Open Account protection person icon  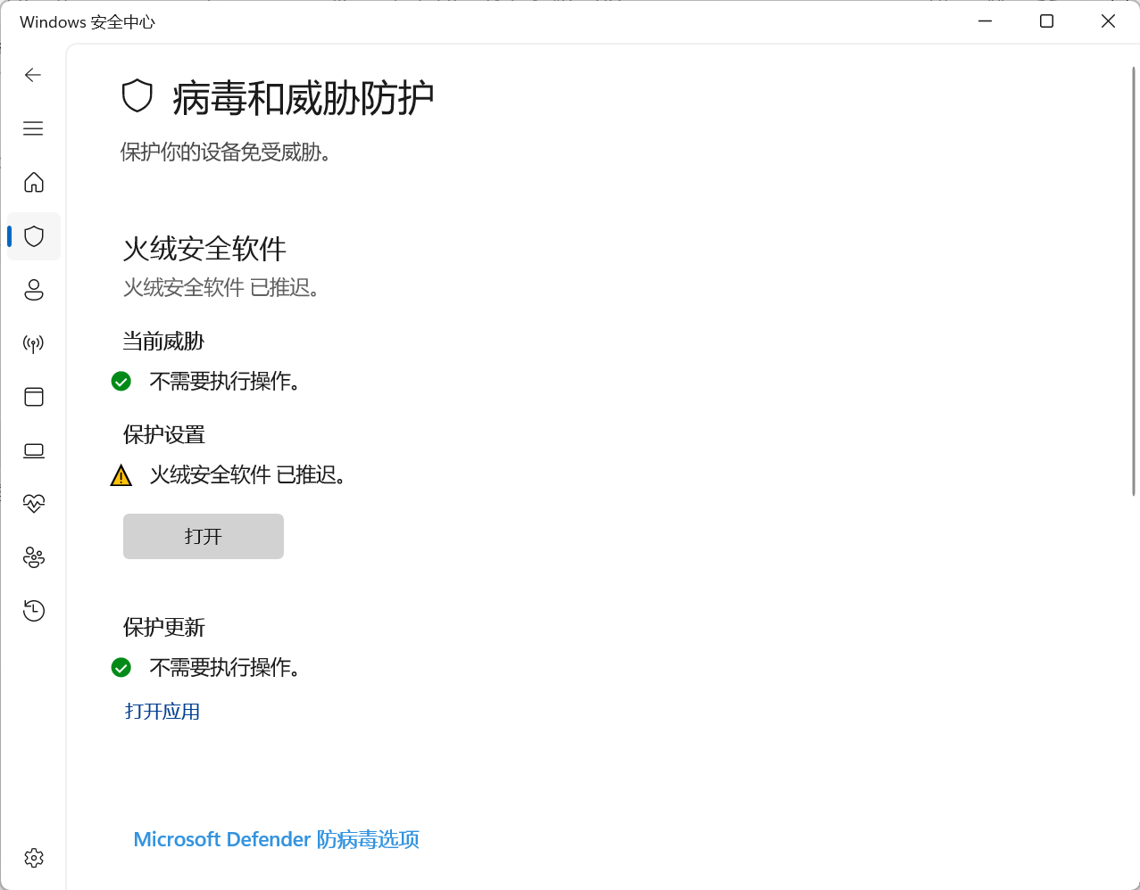[34, 290]
